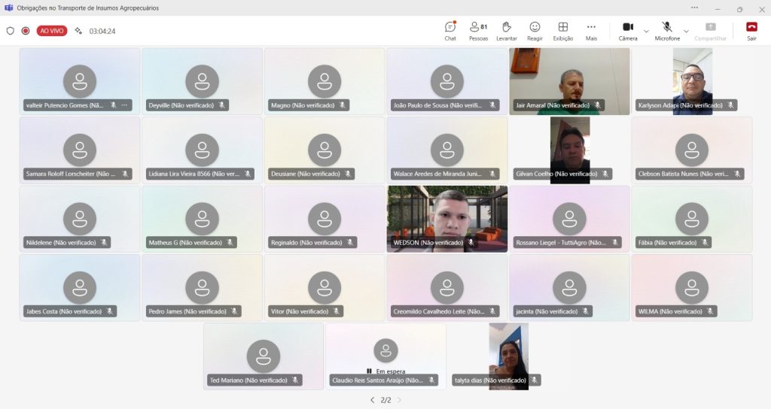The image size is (771, 409).
Task: Open the Mais options menu
Action: pyautogui.click(x=591, y=30)
